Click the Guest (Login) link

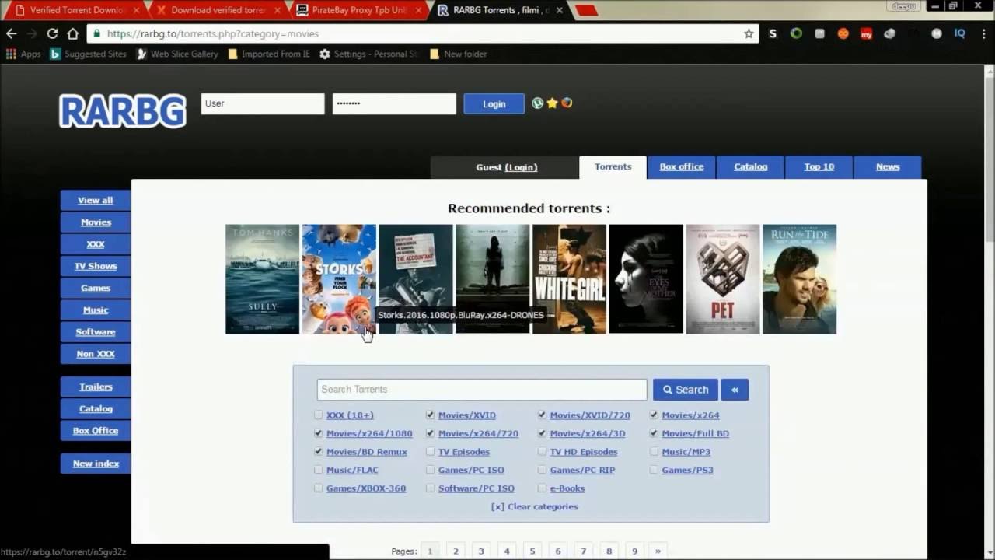tap(507, 167)
